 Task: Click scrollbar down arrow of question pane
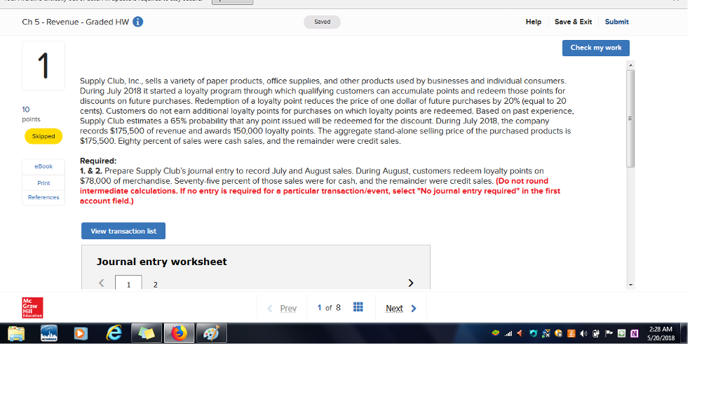[x=630, y=285]
